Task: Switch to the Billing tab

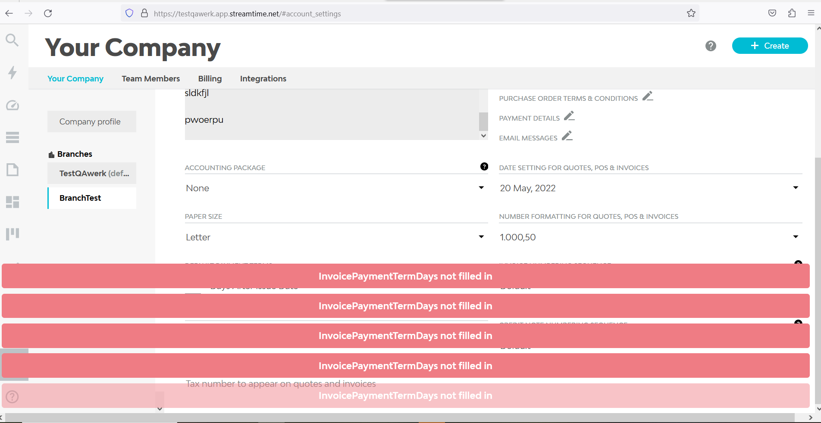Action: click(x=210, y=79)
